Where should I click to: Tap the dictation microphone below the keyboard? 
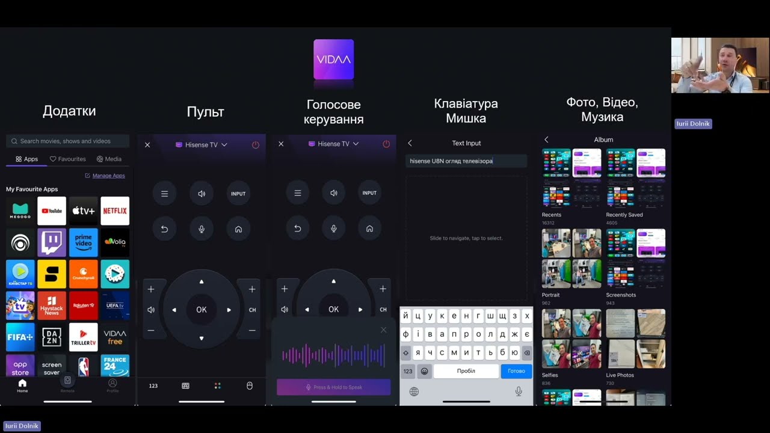[x=519, y=392]
